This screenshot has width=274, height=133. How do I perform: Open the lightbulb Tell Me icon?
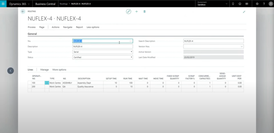point(233,4)
